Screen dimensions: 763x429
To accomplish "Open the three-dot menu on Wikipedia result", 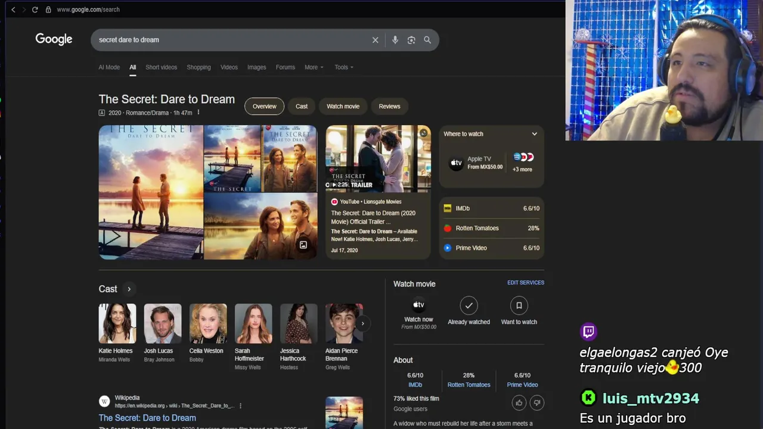I will (x=240, y=406).
